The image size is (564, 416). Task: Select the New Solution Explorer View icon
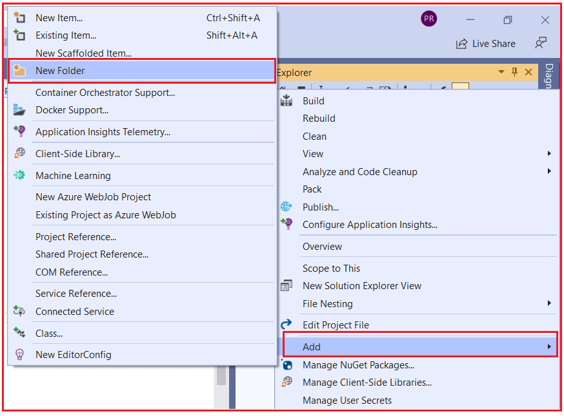(x=287, y=285)
